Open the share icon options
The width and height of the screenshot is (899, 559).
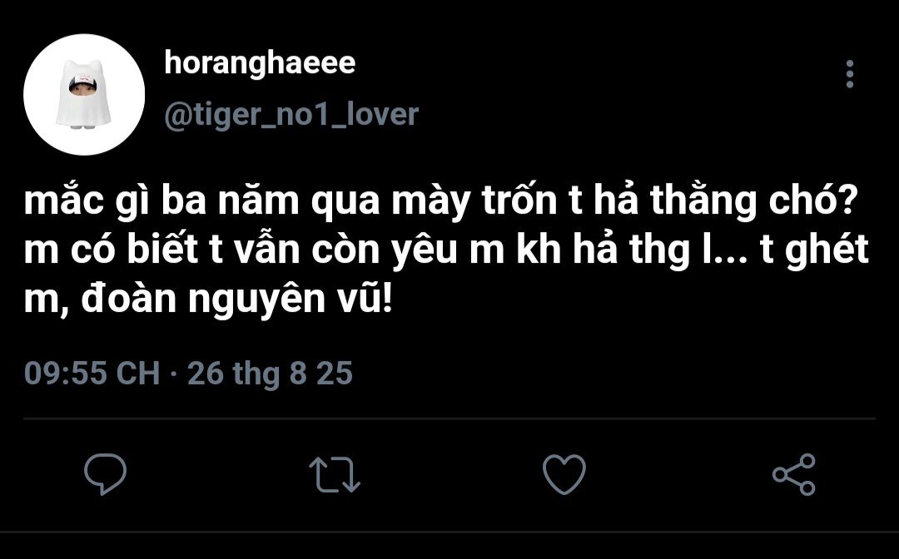[793, 474]
